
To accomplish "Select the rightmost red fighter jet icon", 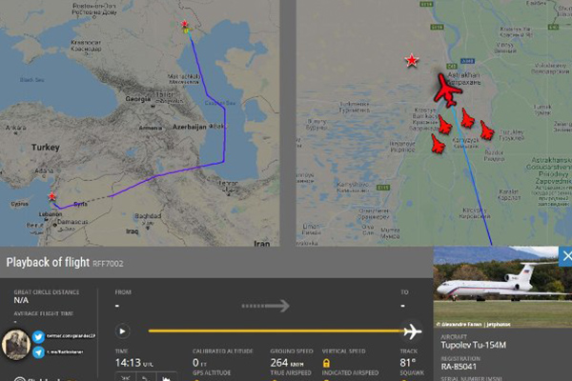I will (x=487, y=130).
